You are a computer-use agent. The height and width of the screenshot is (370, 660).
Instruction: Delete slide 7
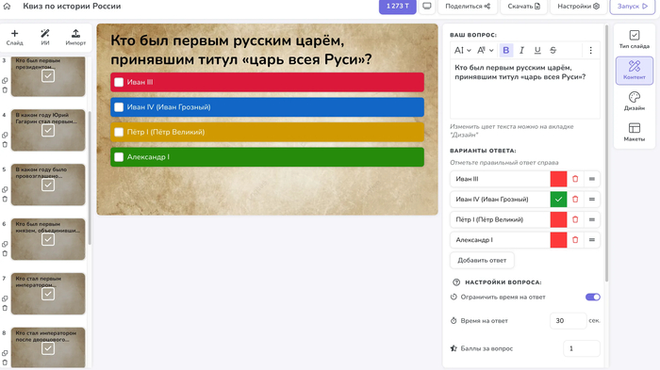tap(5, 308)
